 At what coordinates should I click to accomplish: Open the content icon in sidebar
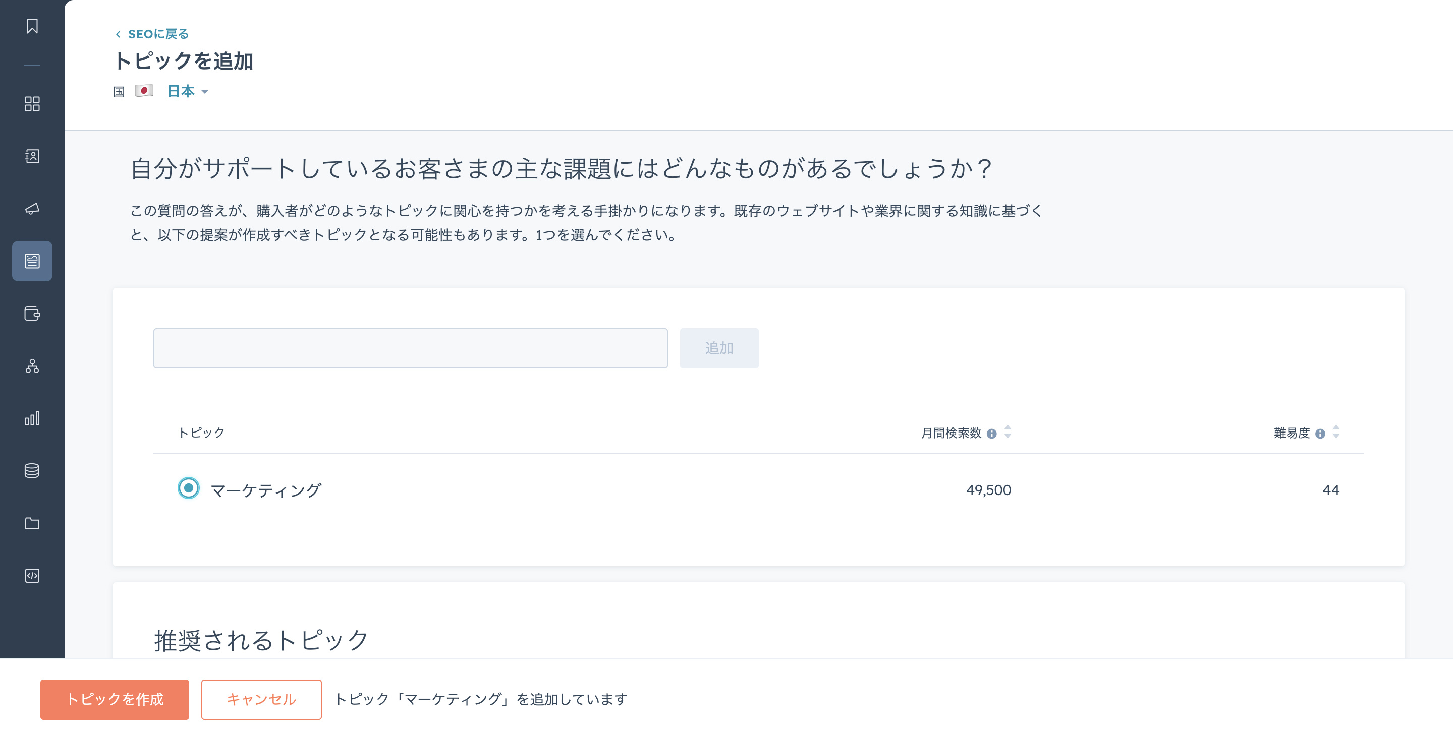[32, 261]
